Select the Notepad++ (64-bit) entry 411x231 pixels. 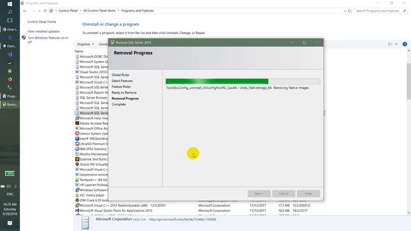pos(91,180)
